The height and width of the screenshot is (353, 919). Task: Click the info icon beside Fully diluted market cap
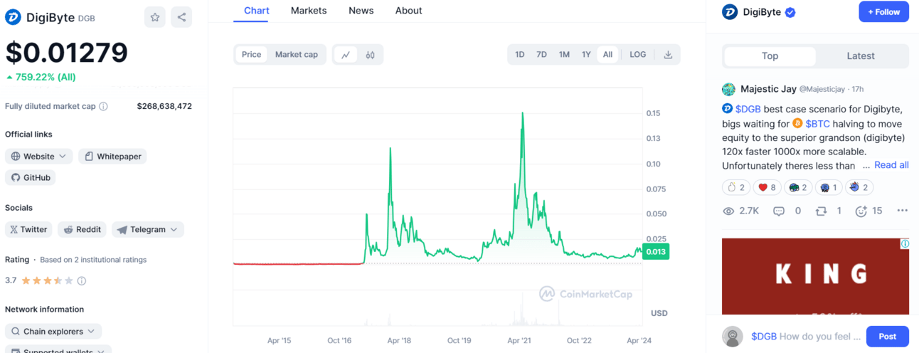point(103,106)
